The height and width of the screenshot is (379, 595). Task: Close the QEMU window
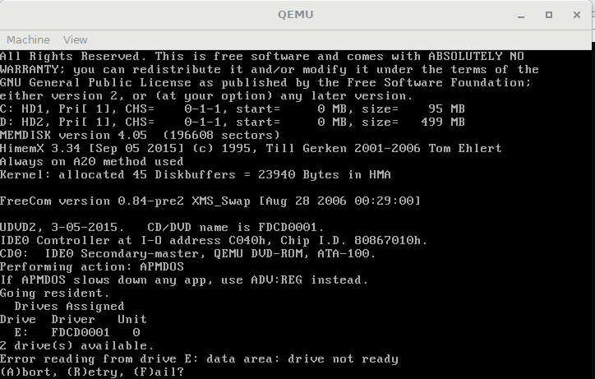[x=577, y=15]
